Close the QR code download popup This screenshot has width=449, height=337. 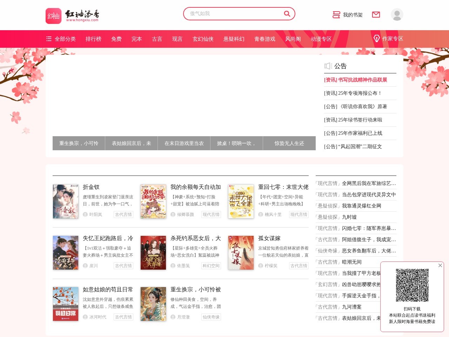click(440, 265)
